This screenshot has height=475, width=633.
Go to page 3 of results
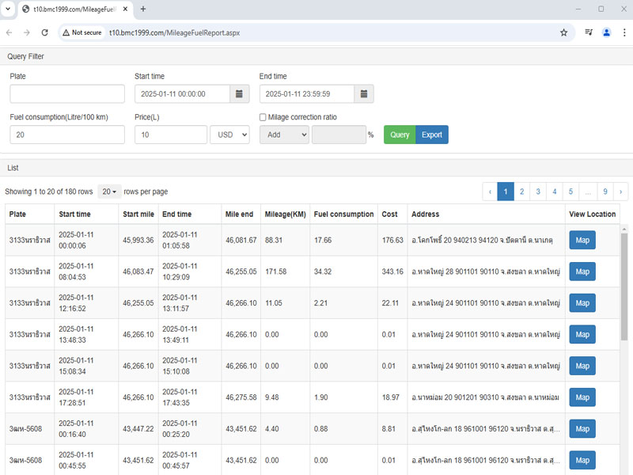tap(538, 192)
